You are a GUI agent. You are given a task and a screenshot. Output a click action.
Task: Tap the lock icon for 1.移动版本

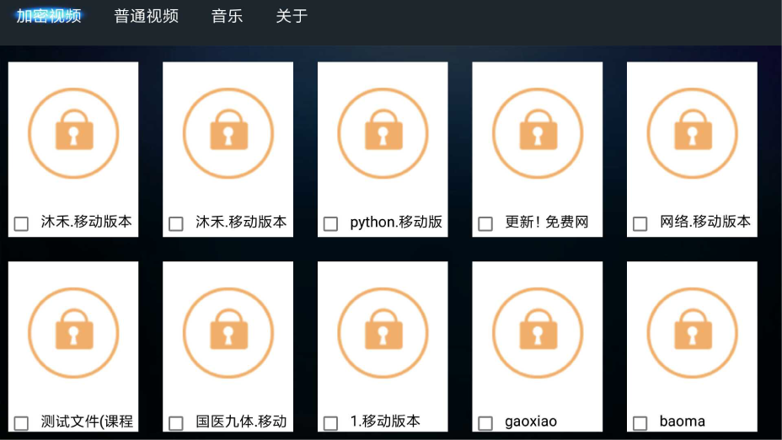pos(383,332)
